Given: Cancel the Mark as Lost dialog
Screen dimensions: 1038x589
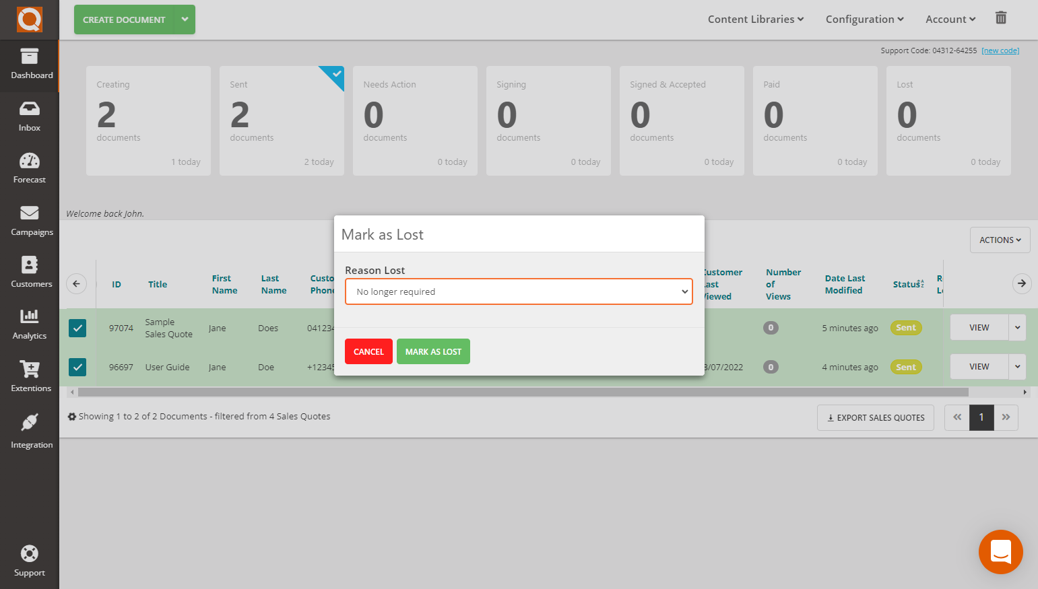Looking at the screenshot, I should coord(368,351).
